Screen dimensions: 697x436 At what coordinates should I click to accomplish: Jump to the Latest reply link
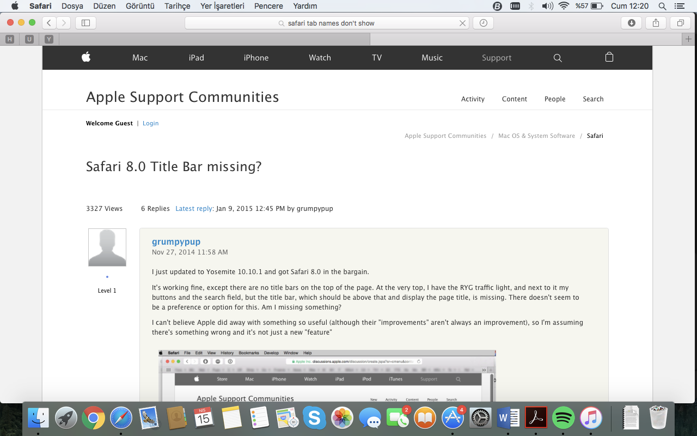[194, 209]
